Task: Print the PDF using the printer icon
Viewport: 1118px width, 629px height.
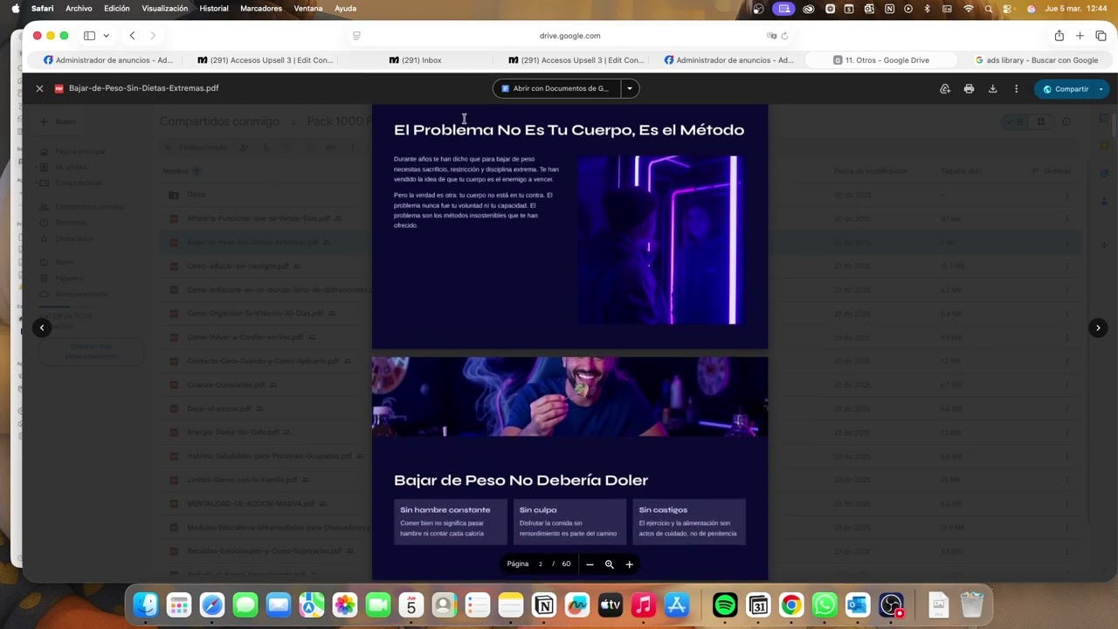Action: pyautogui.click(x=969, y=88)
